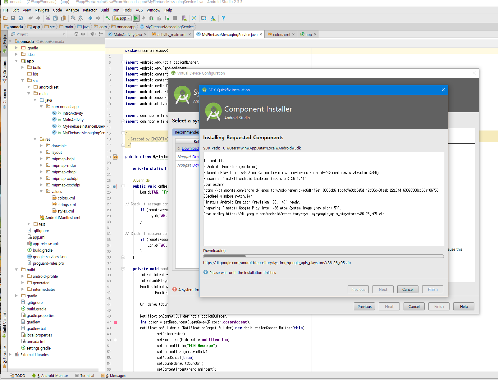Open the app run configuration dropdown
Image resolution: width=498 pixels, height=380 pixels.
pos(122,18)
